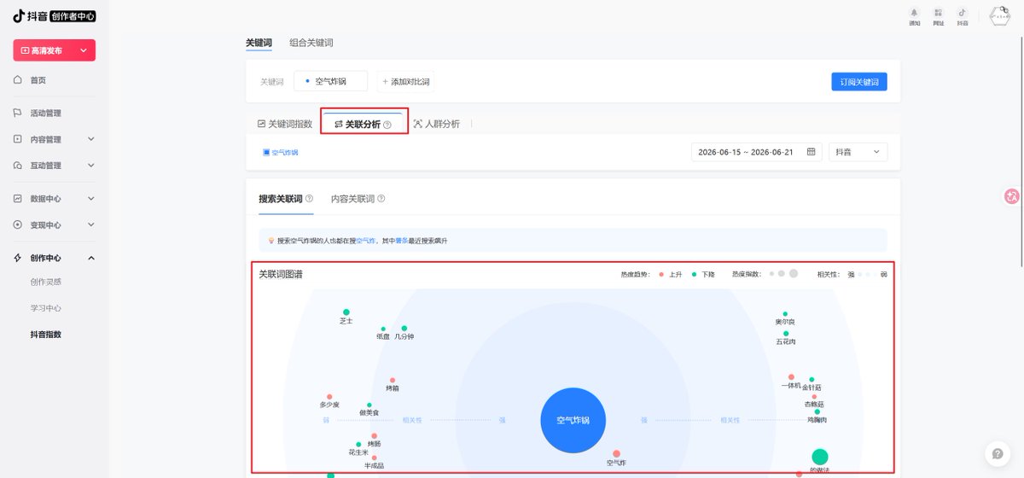Image resolution: width=1024 pixels, height=478 pixels.
Task: Select the 几分钟 node in graph
Action: coord(404,329)
